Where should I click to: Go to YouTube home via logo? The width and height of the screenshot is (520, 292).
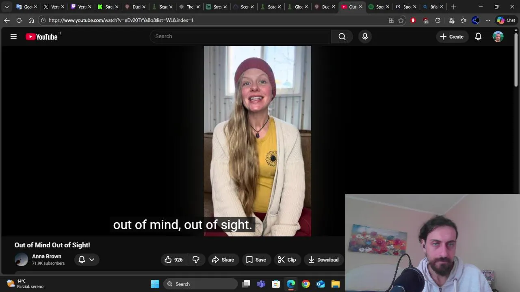tap(41, 36)
